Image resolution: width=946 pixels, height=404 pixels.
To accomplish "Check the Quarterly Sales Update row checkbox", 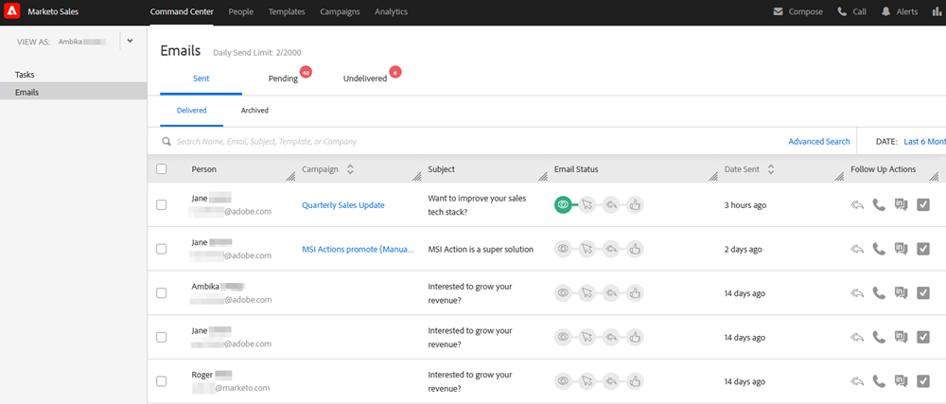I will click(x=161, y=205).
